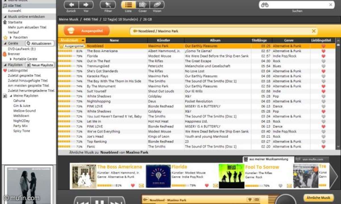
Task: Toggle favorite heart in the Nosebleed row
Action: pos(323,46)
